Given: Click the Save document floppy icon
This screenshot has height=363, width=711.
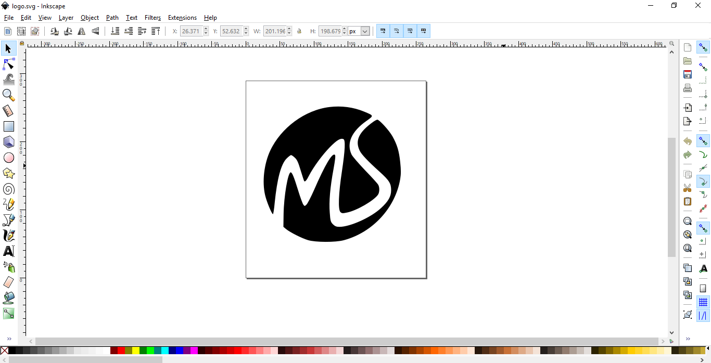Looking at the screenshot, I should [x=688, y=74].
